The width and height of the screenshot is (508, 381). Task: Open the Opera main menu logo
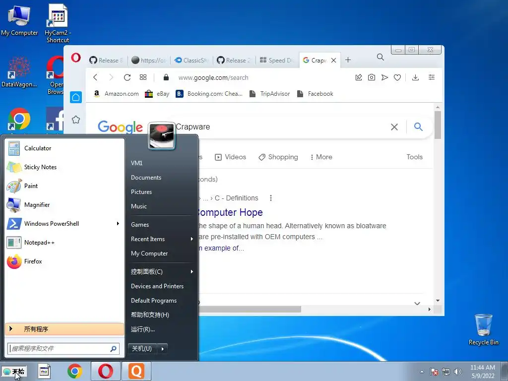pyautogui.click(x=76, y=58)
